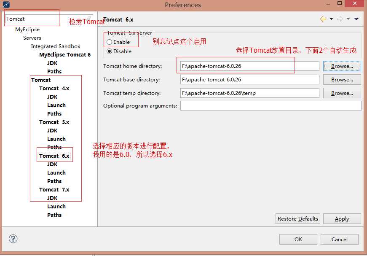Select JDK under Tomcat 7.x
The width and height of the screenshot is (367, 256).
[x=52, y=198]
